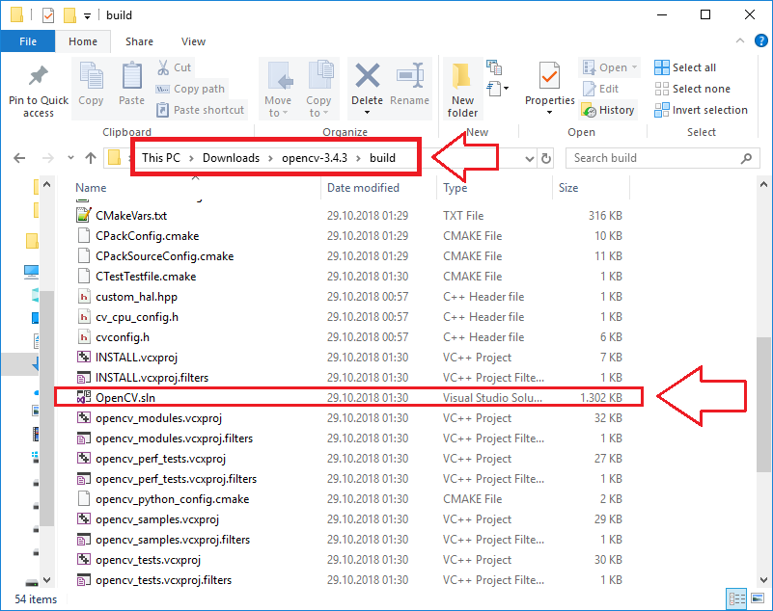Screen dimensions: 773x611
Task: Refresh the build folder view
Action: tap(546, 159)
